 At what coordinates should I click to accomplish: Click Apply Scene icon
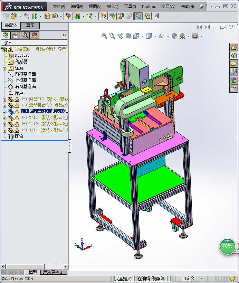pyautogui.click(x=182, y=36)
